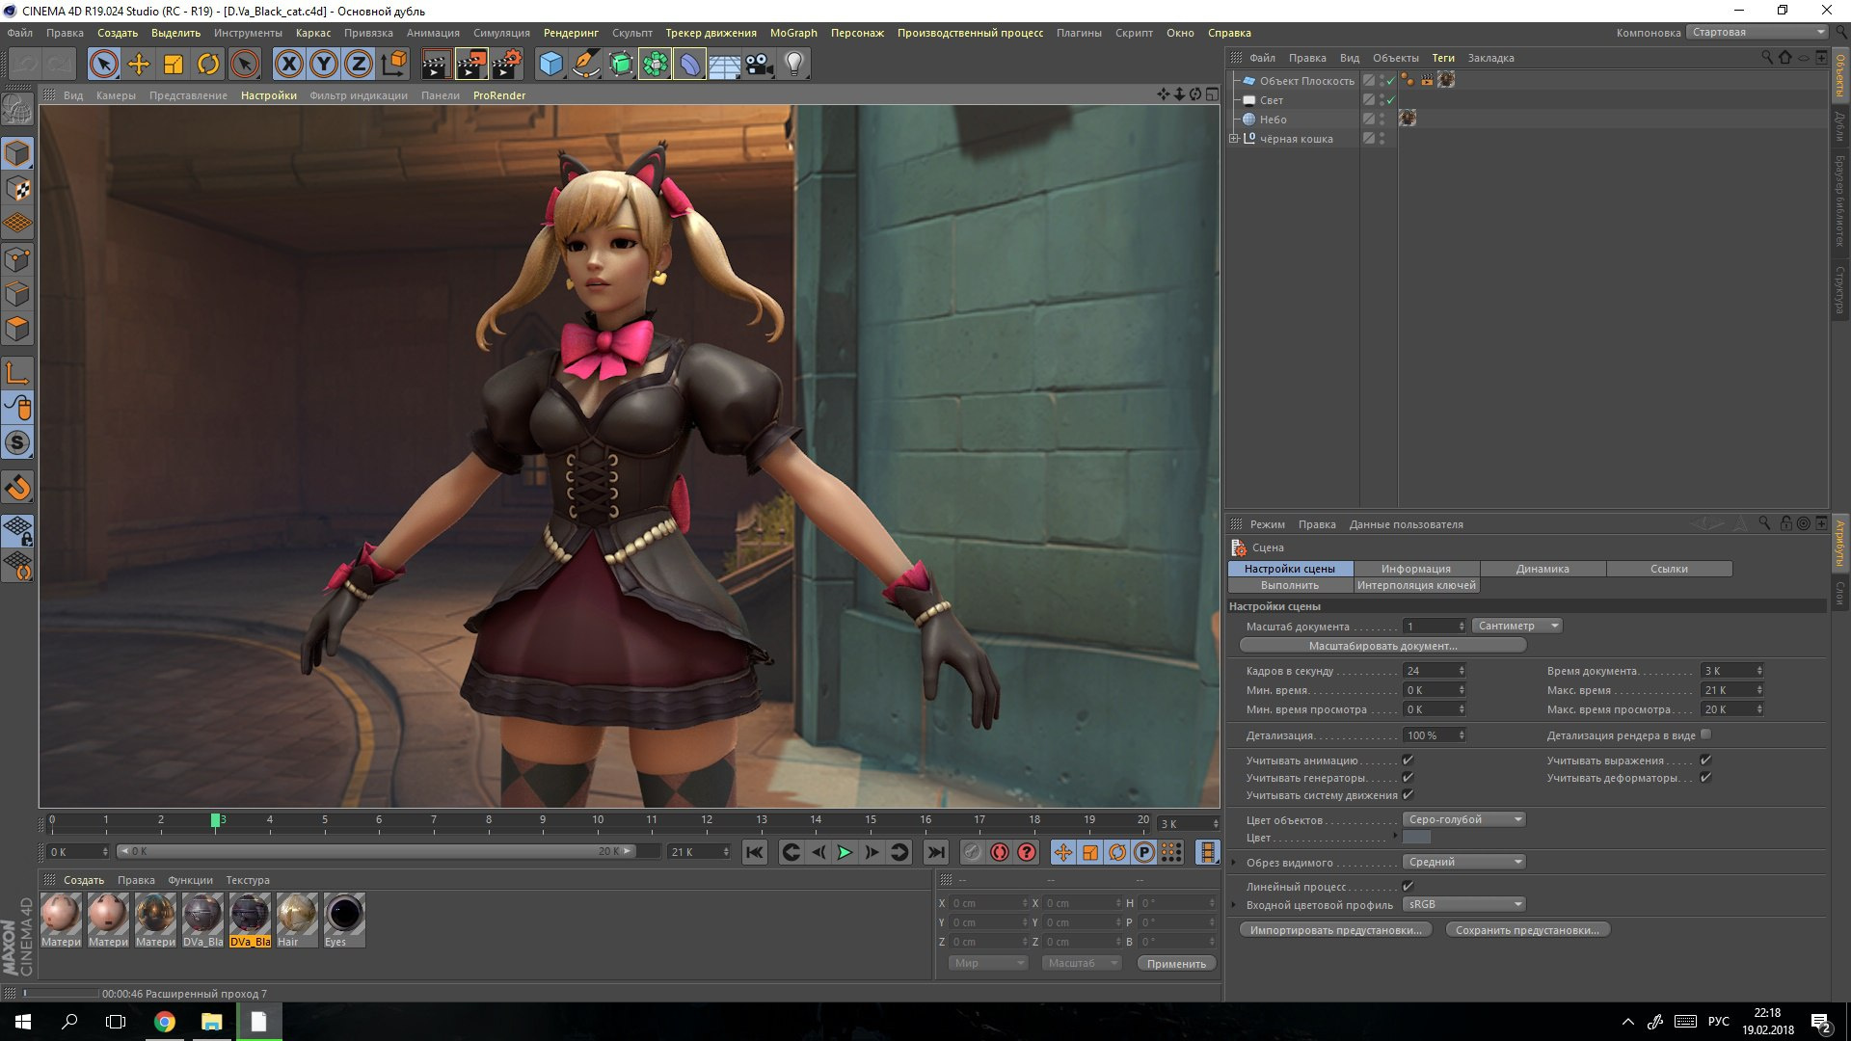Image resolution: width=1851 pixels, height=1041 pixels.
Task: Jump to the start of animation
Action: click(755, 852)
